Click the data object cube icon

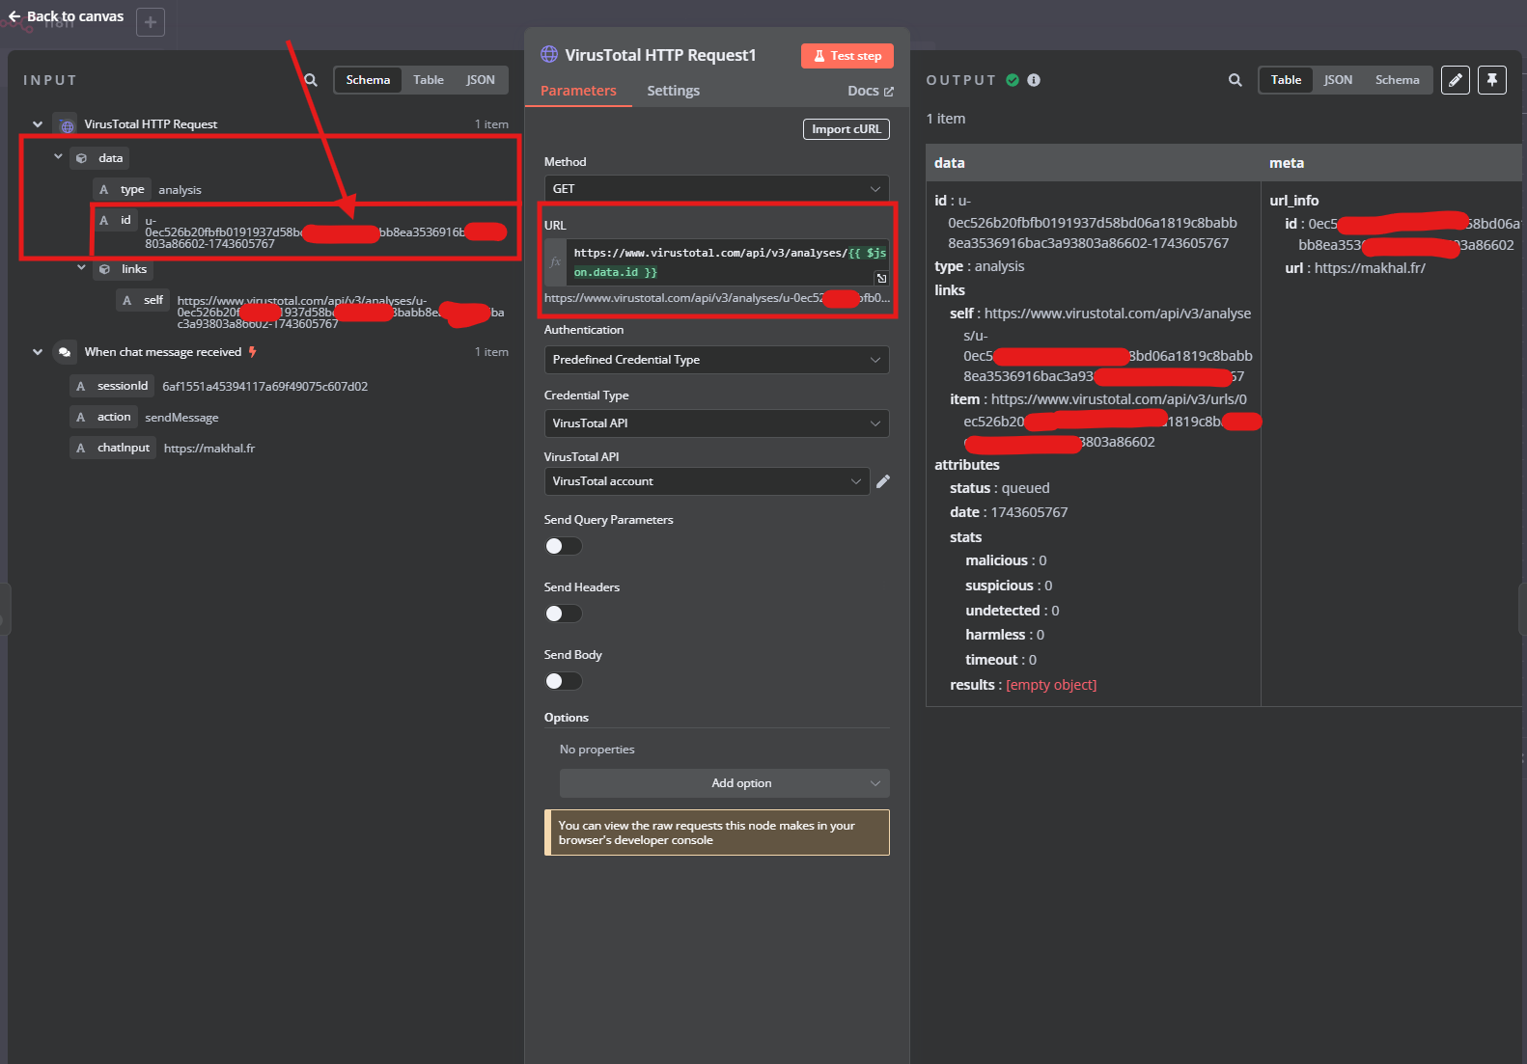[x=82, y=158]
